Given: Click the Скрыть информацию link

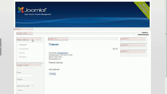Looking at the screenshot, I should 143,34.
